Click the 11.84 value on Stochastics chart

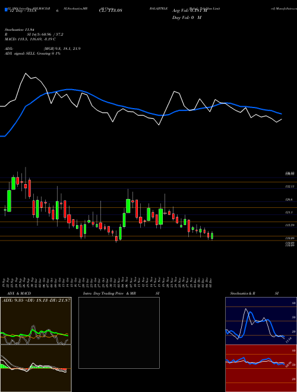(x=289, y=340)
